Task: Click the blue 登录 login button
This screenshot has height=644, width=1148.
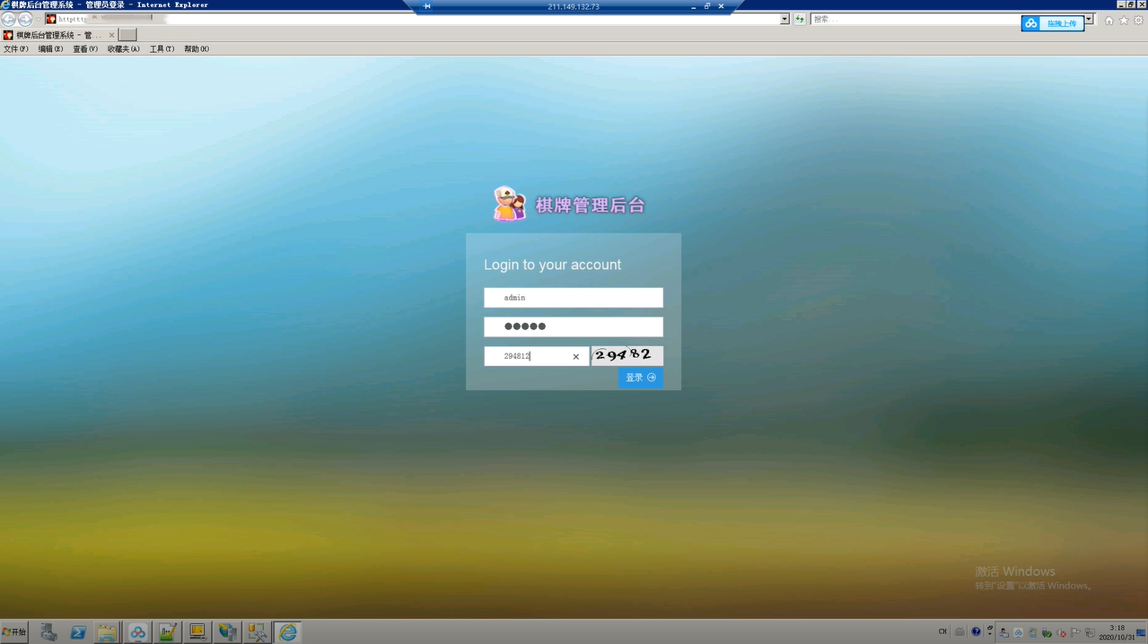Action: pos(640,378)
